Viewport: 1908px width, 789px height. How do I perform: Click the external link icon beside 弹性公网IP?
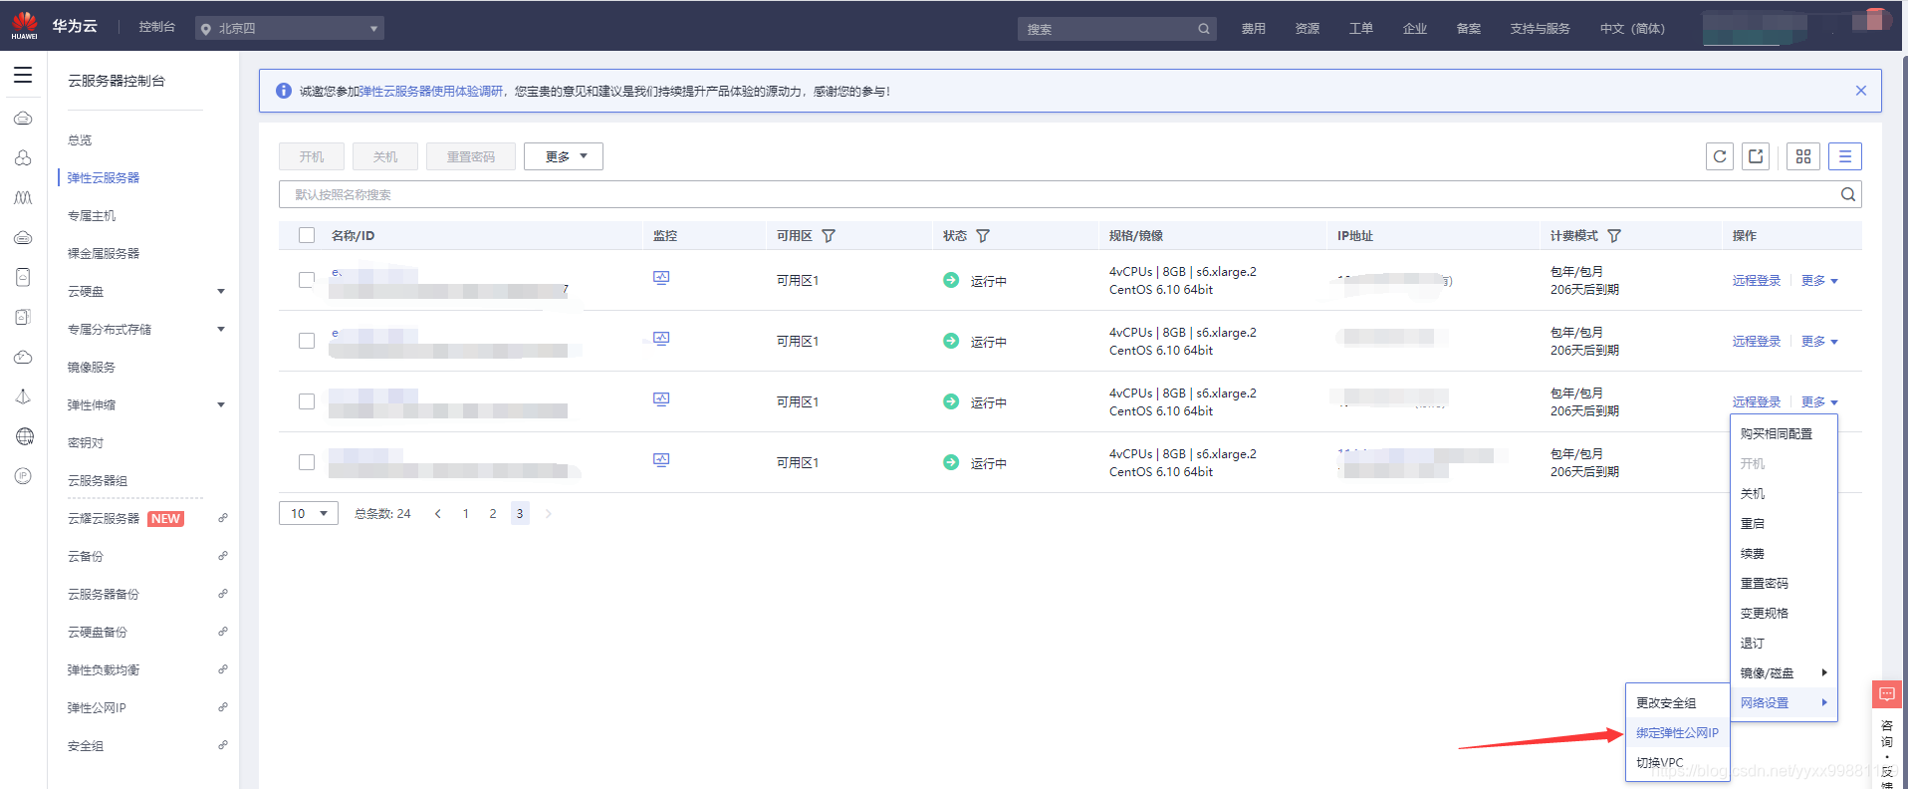223,707
